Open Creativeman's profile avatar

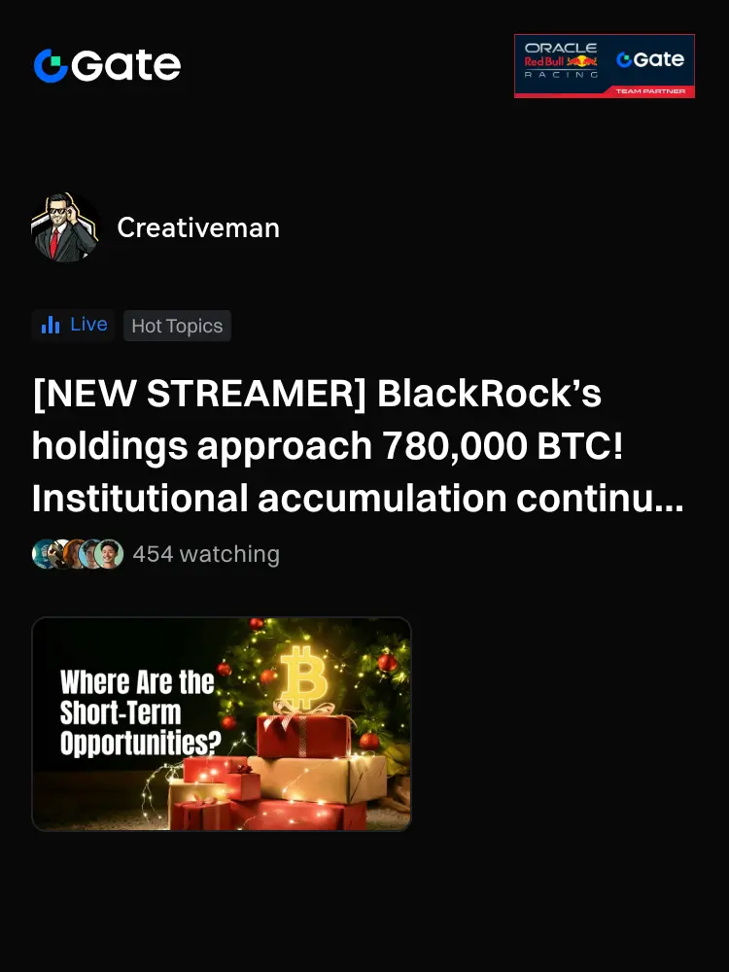click(x=64, y=227)
